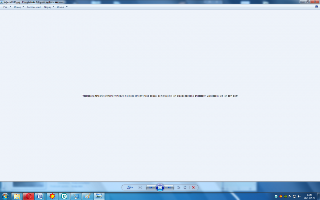The width and height of the screenshot is (320, 200).
Task: Start the slideshow with the center button
Action: [160, 188]
